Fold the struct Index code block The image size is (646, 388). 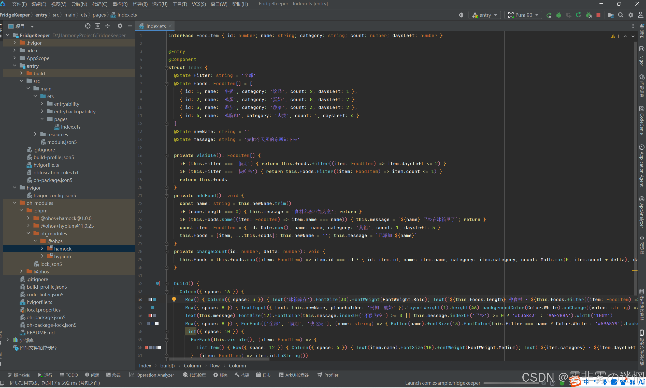(x=166, y=68)
